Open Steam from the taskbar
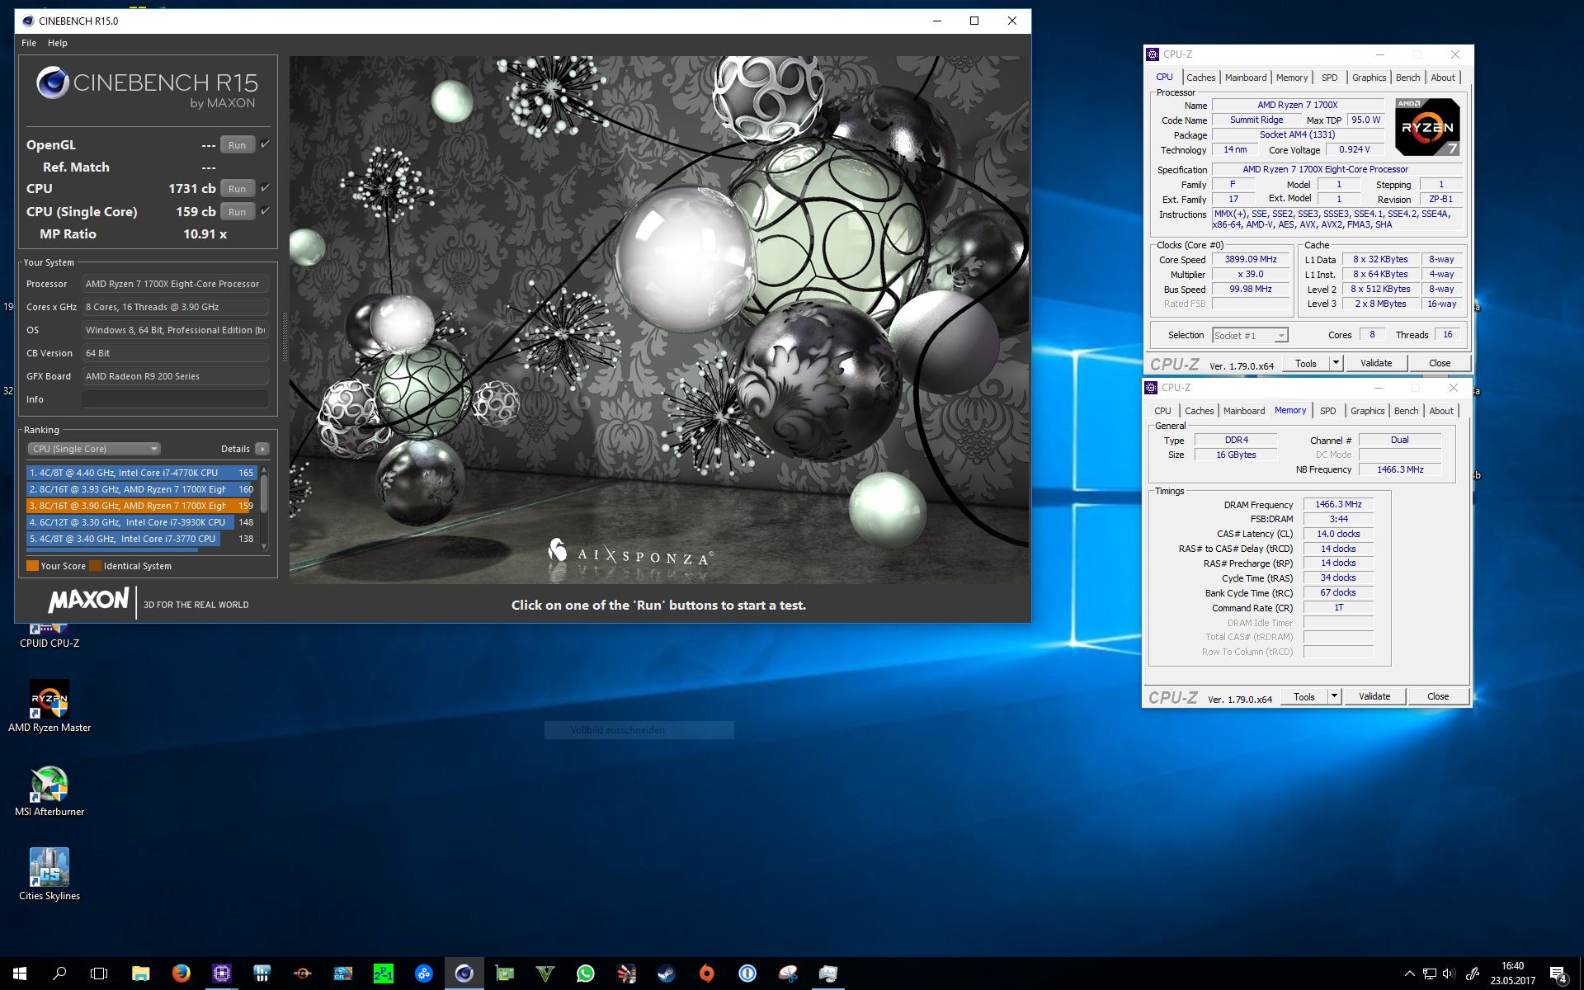 (666, 973)
